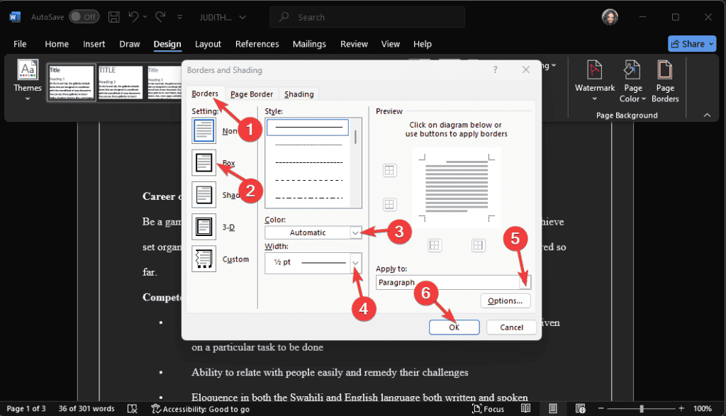Apply a bottom border in the preview diagram
Screen dimensions: 726x416
point(390,204)
